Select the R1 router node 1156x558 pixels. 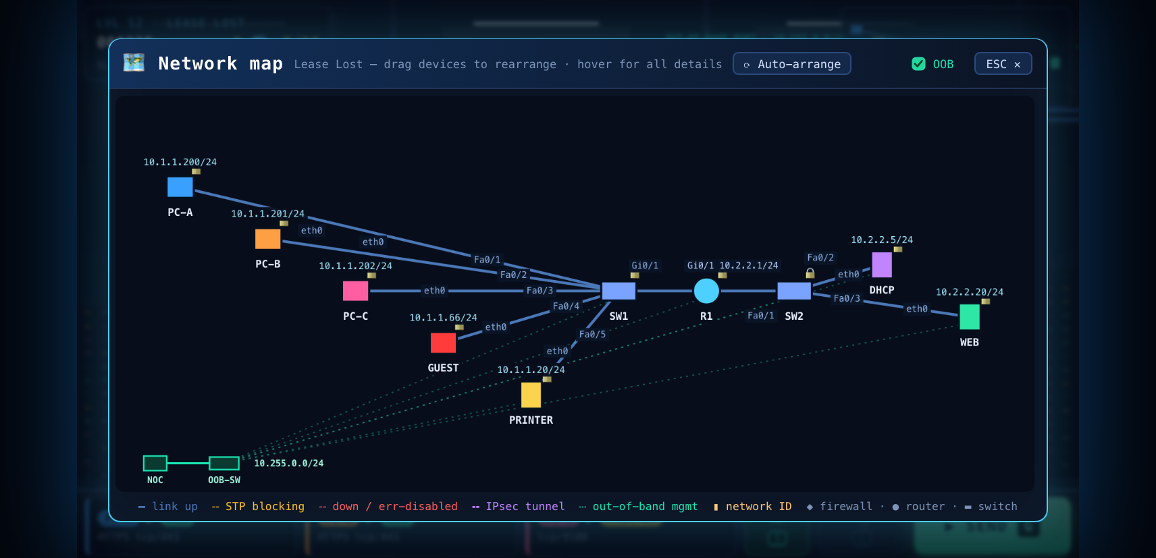tap(706, 291)
